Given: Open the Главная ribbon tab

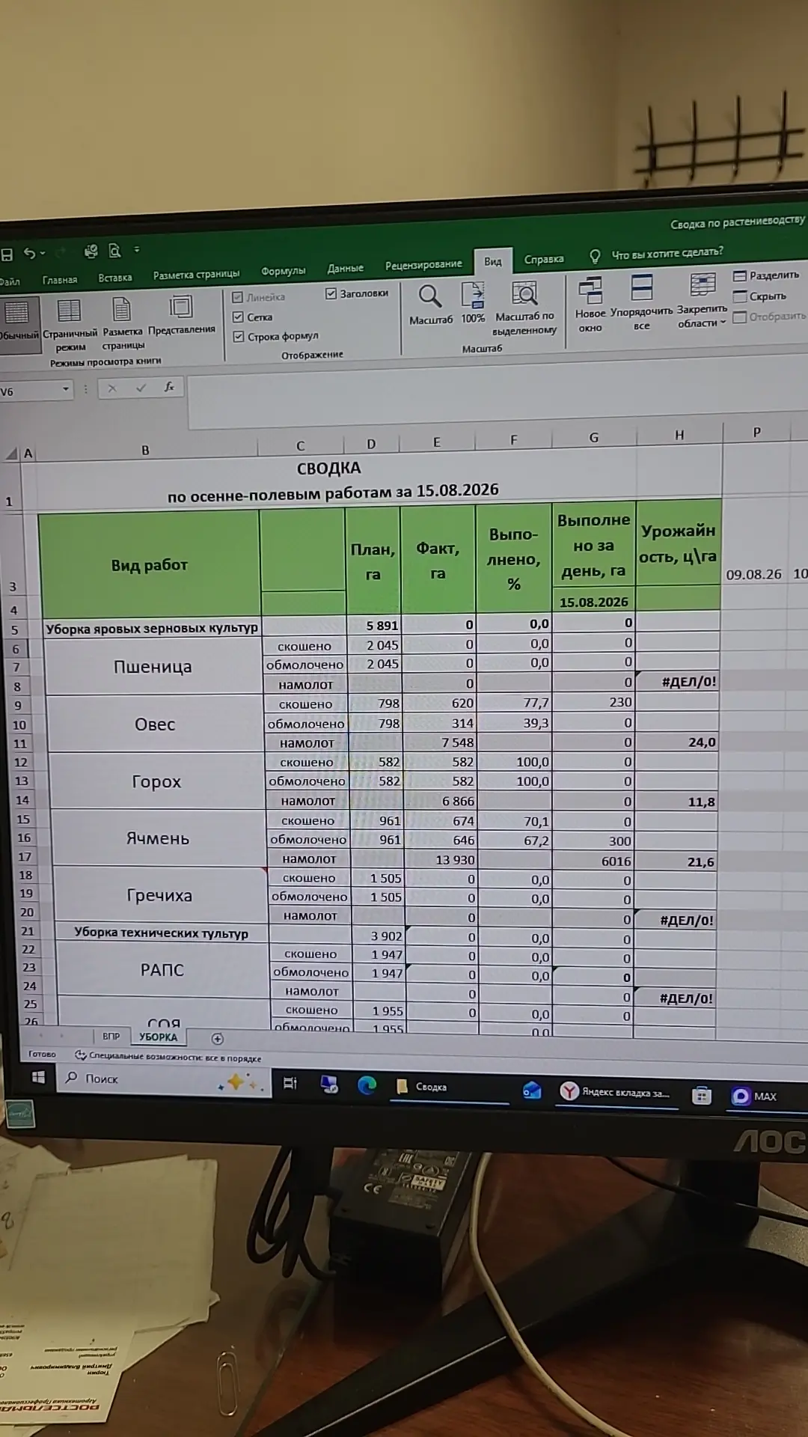Looking at the screenshot, I should point(60,280).
